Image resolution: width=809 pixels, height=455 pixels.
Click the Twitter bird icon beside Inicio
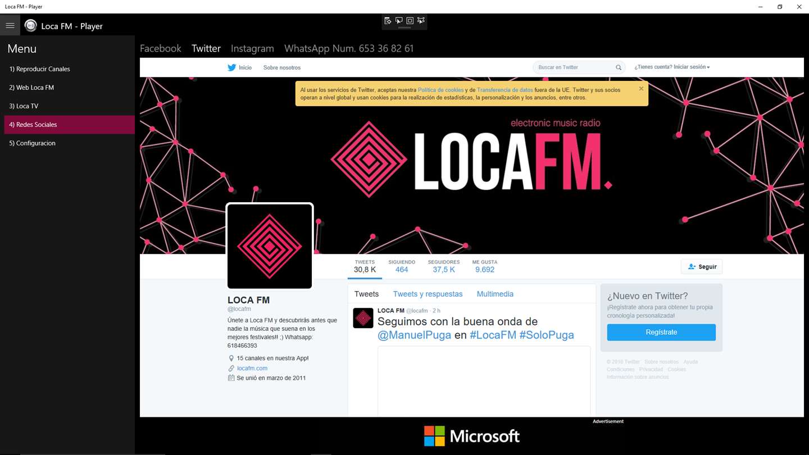pyautogui.click(x=231, y=67)
